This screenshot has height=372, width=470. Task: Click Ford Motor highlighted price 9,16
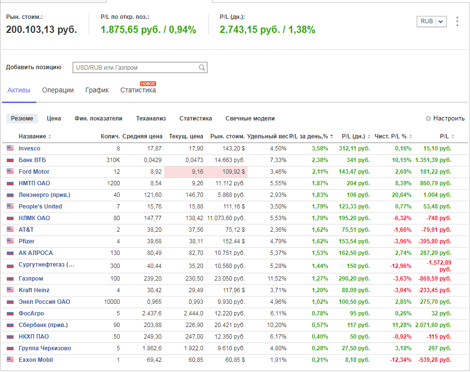tap(198, 172)
